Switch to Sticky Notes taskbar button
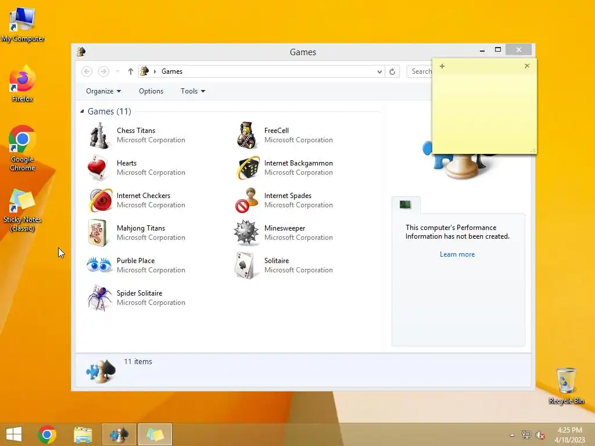Image resolution: width=595 pixels, height=446 pixels. point(155,434)
